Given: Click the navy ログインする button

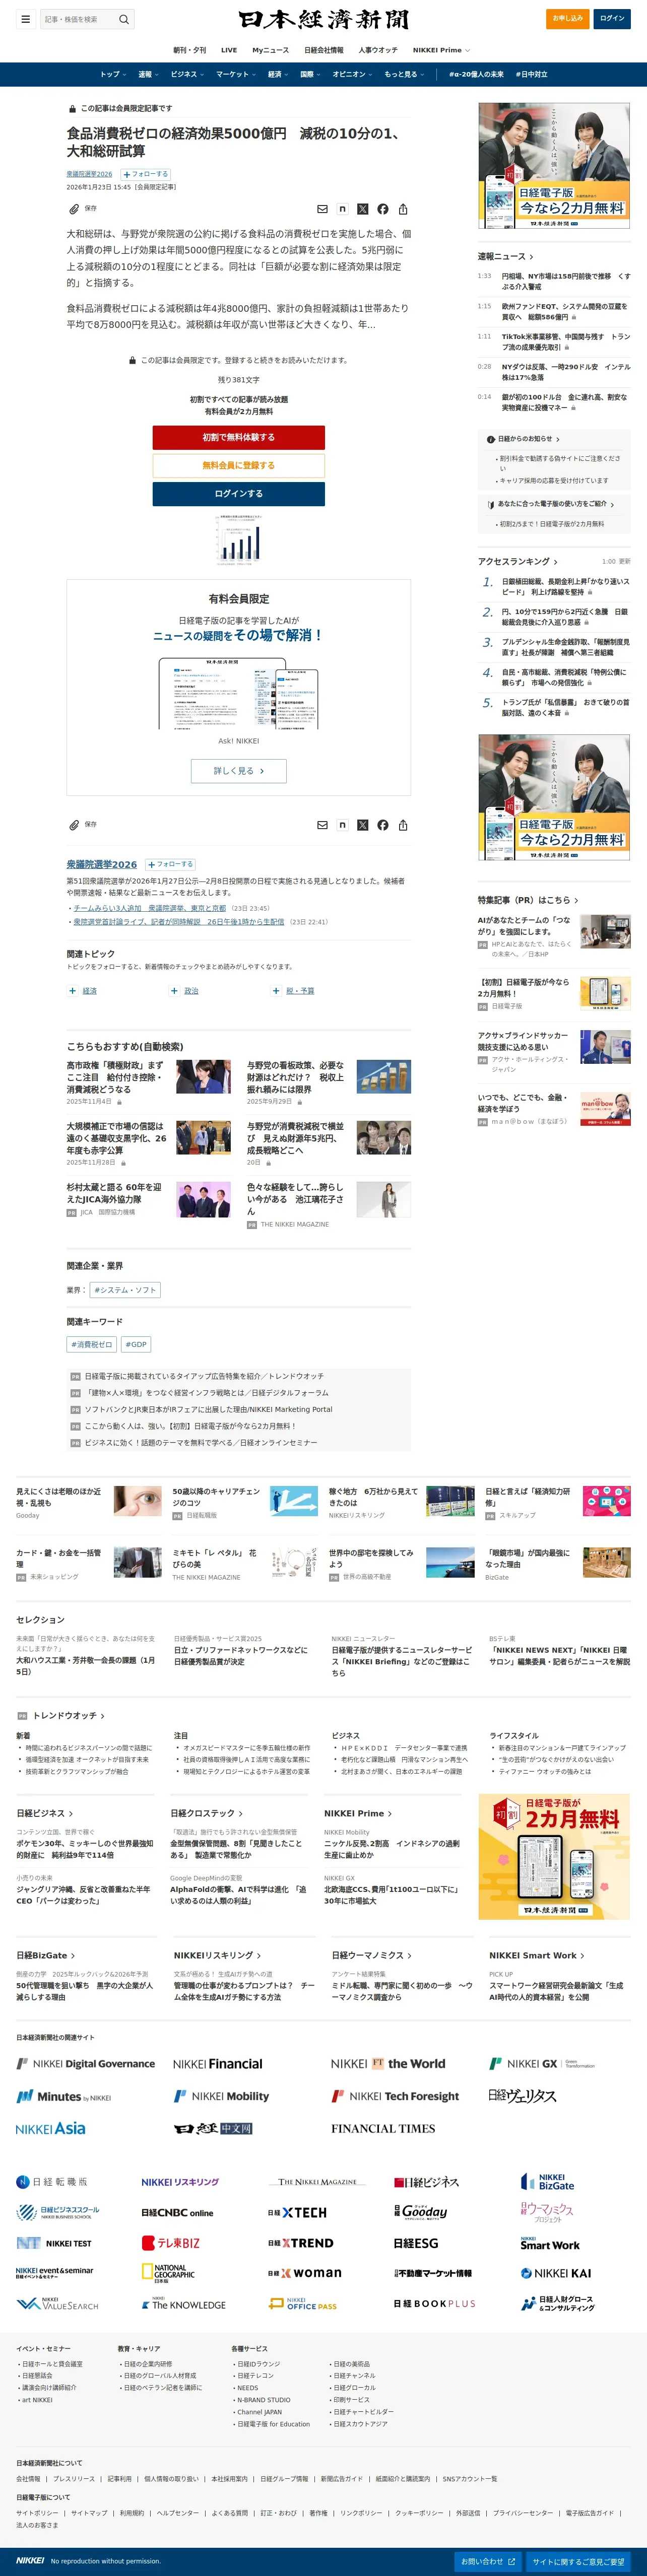Looking at the screenshot, I should [238, 494].
